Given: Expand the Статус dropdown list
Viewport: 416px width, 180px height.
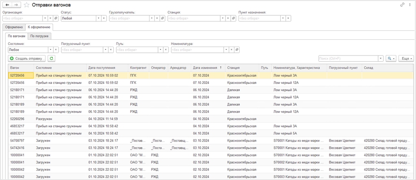Looking at the screenshot, I should pos(98,18).
